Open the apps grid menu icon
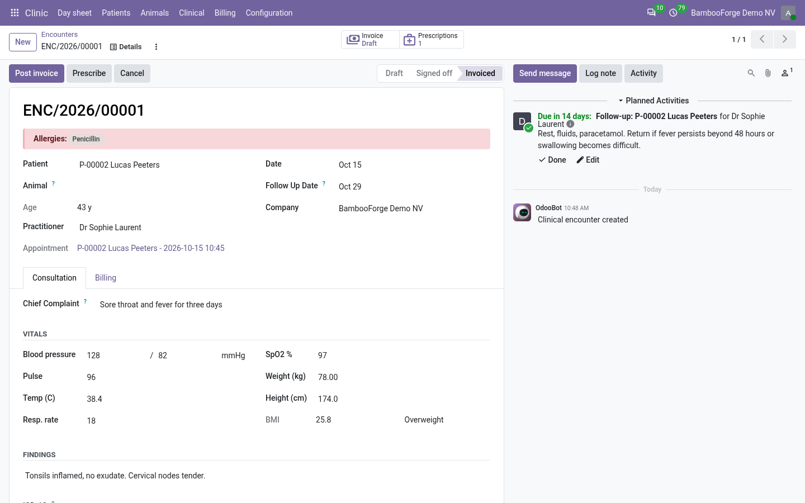This screenshot has width=805, height=503. (x=15, y=13)
